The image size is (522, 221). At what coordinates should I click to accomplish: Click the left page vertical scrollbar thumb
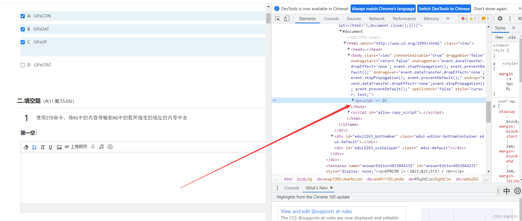click(268, 18)
